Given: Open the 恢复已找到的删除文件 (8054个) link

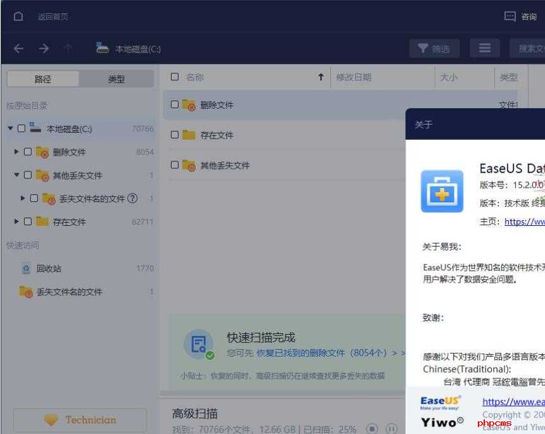Looking at the screenshot, I should coord(322,353).
